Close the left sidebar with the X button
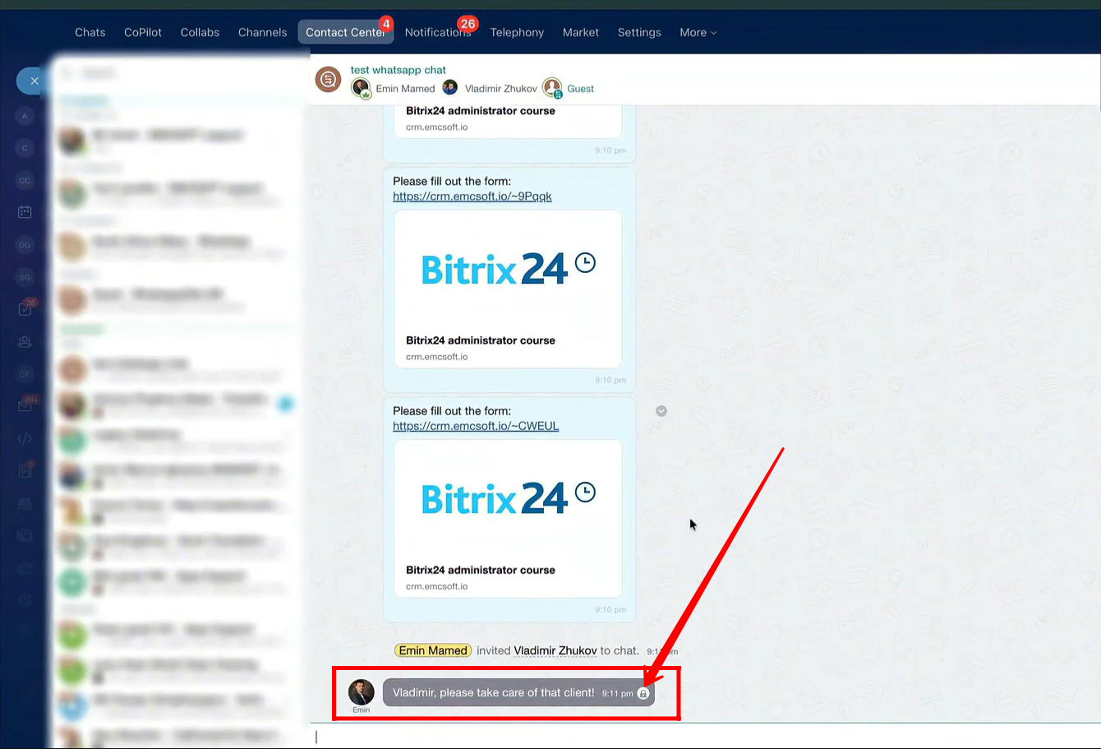This screenshot has width=1101, height=749. pyautogui.click(x=34, y=81)
